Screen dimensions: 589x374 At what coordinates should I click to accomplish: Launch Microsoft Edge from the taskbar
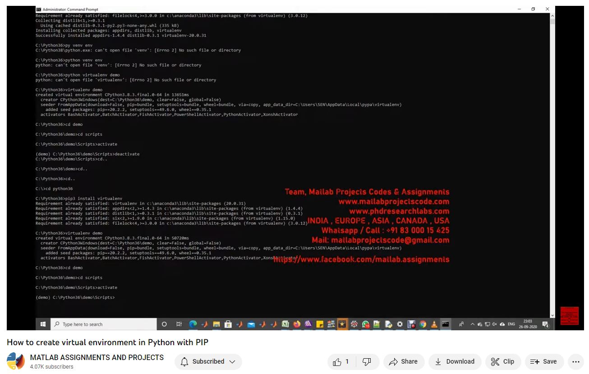coord(193,324)
